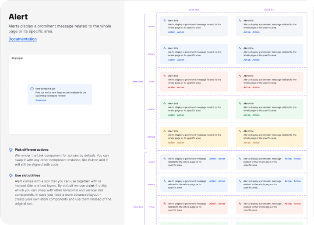Click orange pulse icon in warning alert, bleed true
This screenshot has width=314, height=225.
tap(240, 131)
